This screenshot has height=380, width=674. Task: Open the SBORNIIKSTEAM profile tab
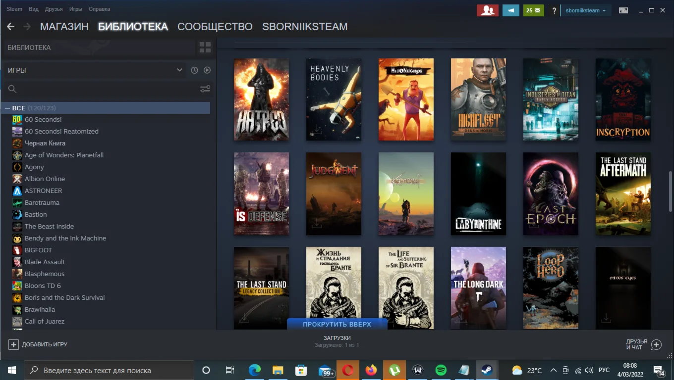(305, 27)
